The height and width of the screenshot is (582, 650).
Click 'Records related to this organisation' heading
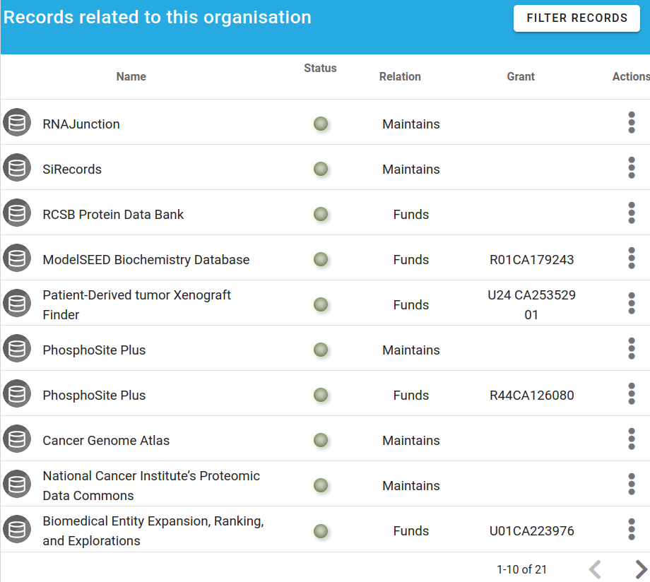pyautogui.click(x=157, y=18)
